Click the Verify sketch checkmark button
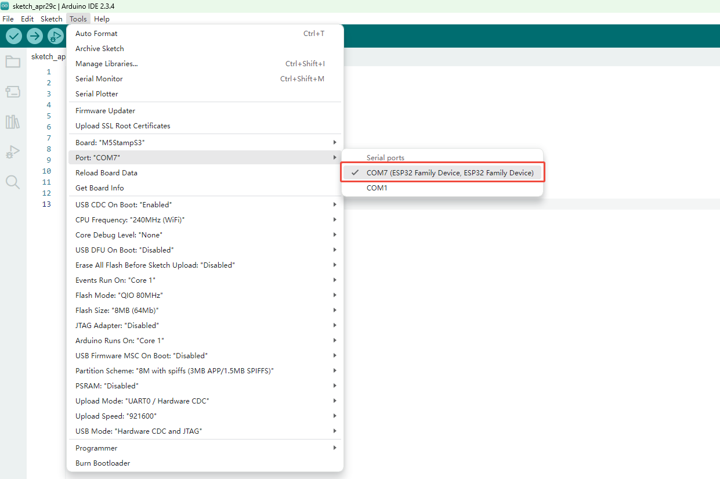Screen dimensions: 720x479 14,36
